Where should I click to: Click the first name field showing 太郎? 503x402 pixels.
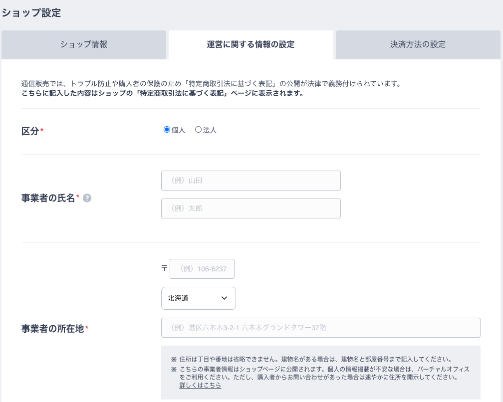[x=251, y=208]
